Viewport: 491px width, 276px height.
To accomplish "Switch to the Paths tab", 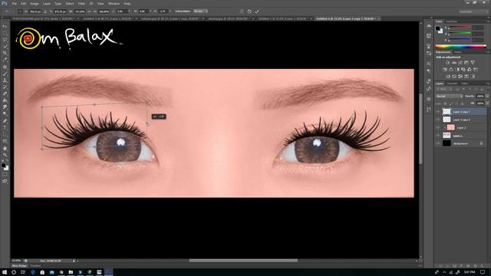I will (x=464, y=84).
